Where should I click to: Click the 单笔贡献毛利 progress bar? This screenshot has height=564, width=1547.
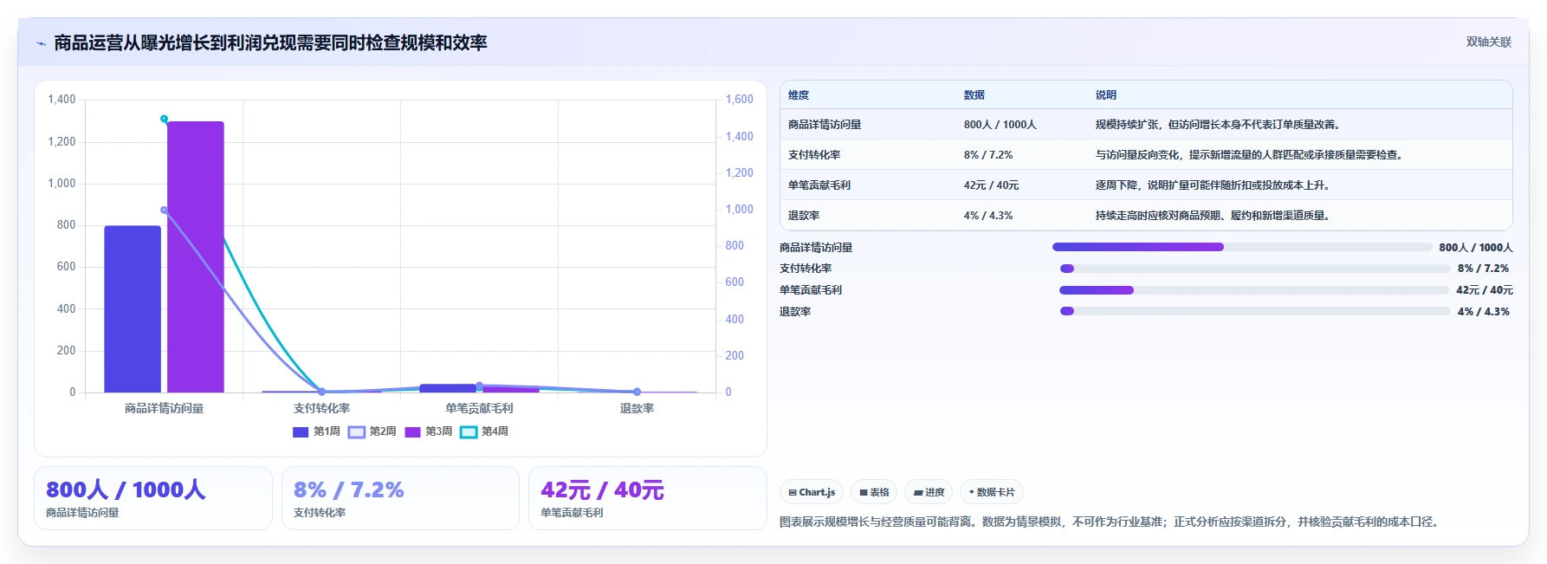click(x=1254, y=290)
